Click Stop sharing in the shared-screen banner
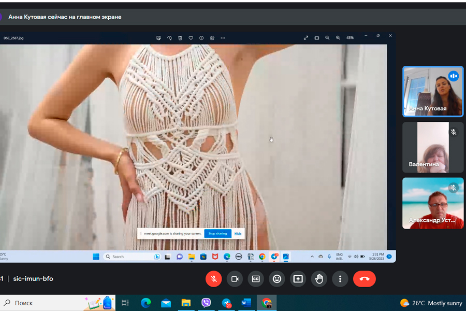The width and height of the screenshot is (466, 311). click(217, 234)
